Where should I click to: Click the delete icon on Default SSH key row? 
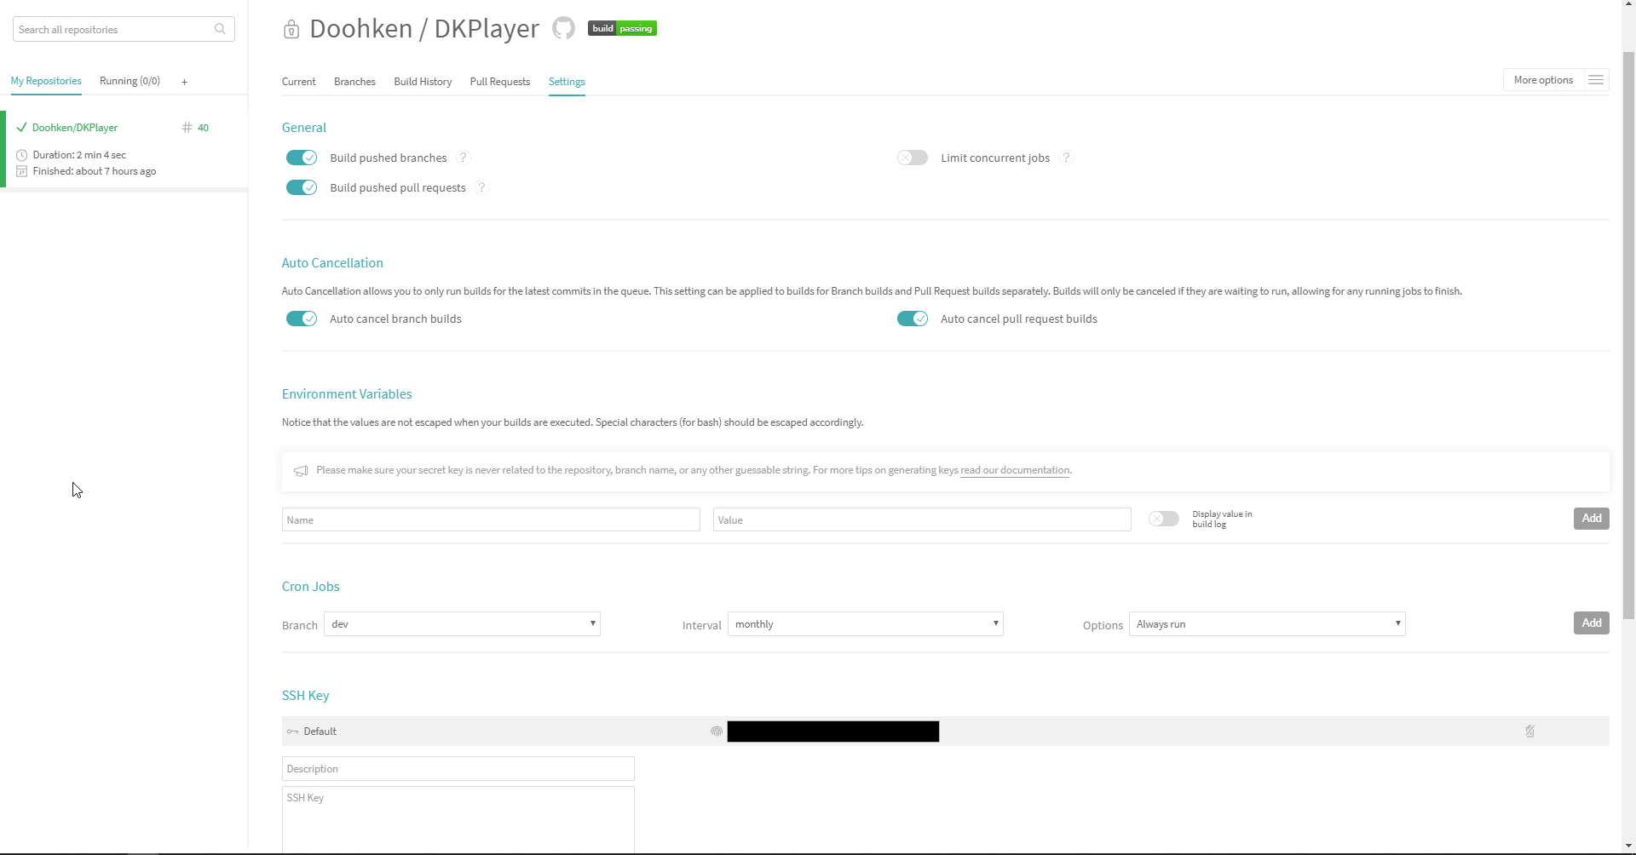point(1529,732)
